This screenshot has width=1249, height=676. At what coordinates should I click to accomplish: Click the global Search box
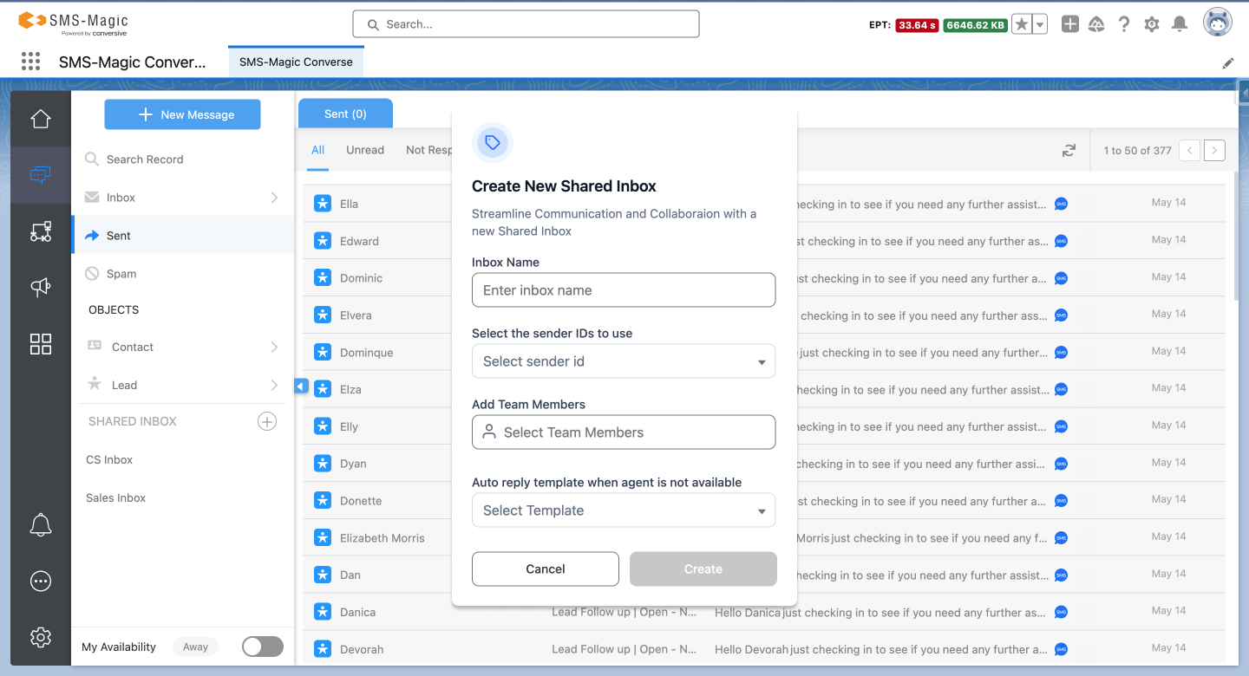(526, 24)
